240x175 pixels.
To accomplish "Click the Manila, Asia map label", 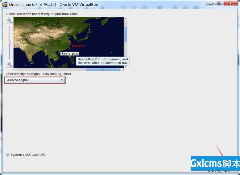I will coord(69,53).
